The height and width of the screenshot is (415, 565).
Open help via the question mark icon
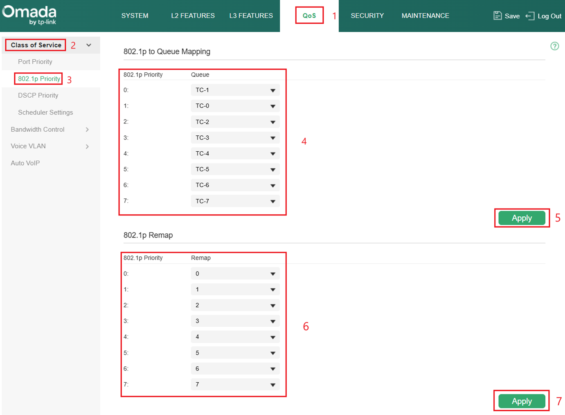coord(555,46)
